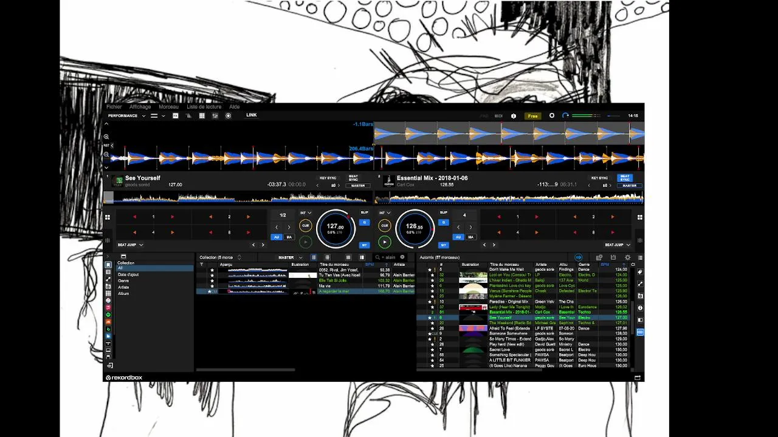Open deck 2 pad mode grid icon
The width and height of the screenshot is (778, 437).
(x=640, y=217)
